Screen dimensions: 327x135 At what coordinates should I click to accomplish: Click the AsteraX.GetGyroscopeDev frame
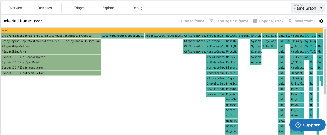[x=164, y=36]
